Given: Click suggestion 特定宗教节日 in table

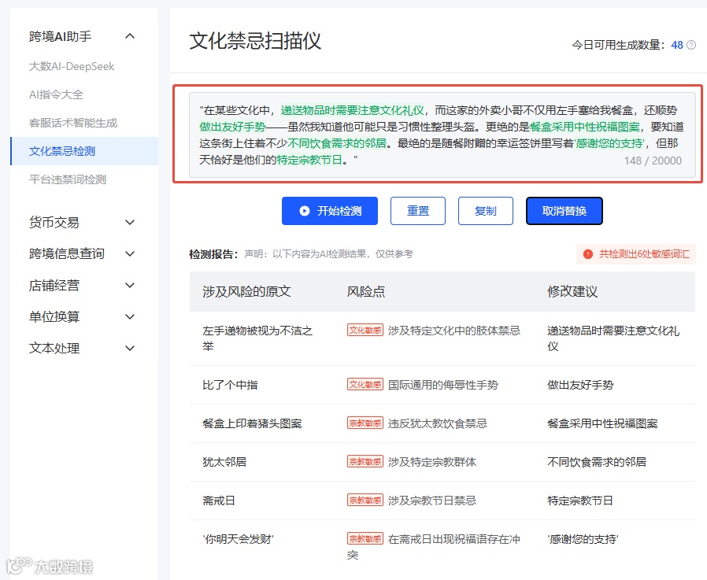Looking at the screenshot, I should (580, 501).
